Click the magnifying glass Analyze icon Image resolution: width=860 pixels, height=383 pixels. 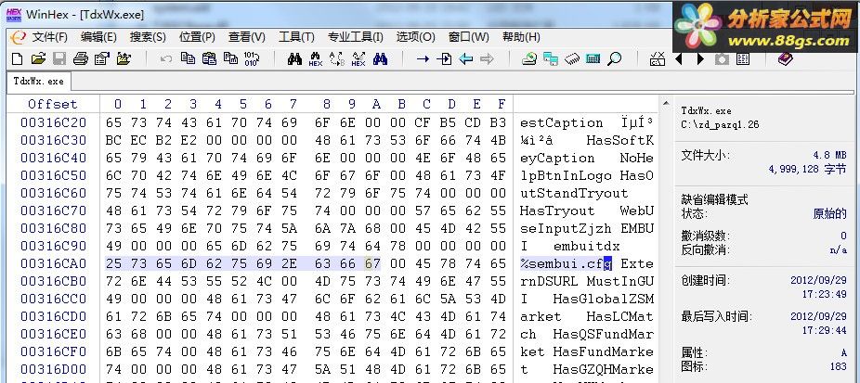pyautogui.click(x=614, y=58)
